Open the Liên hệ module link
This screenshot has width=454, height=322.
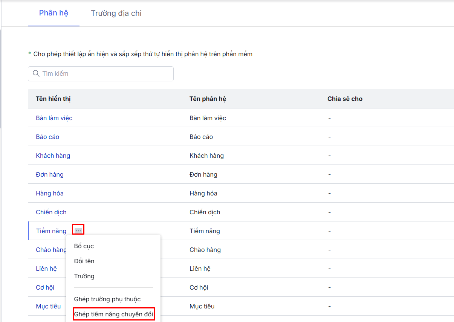click(x=46, y=269)
